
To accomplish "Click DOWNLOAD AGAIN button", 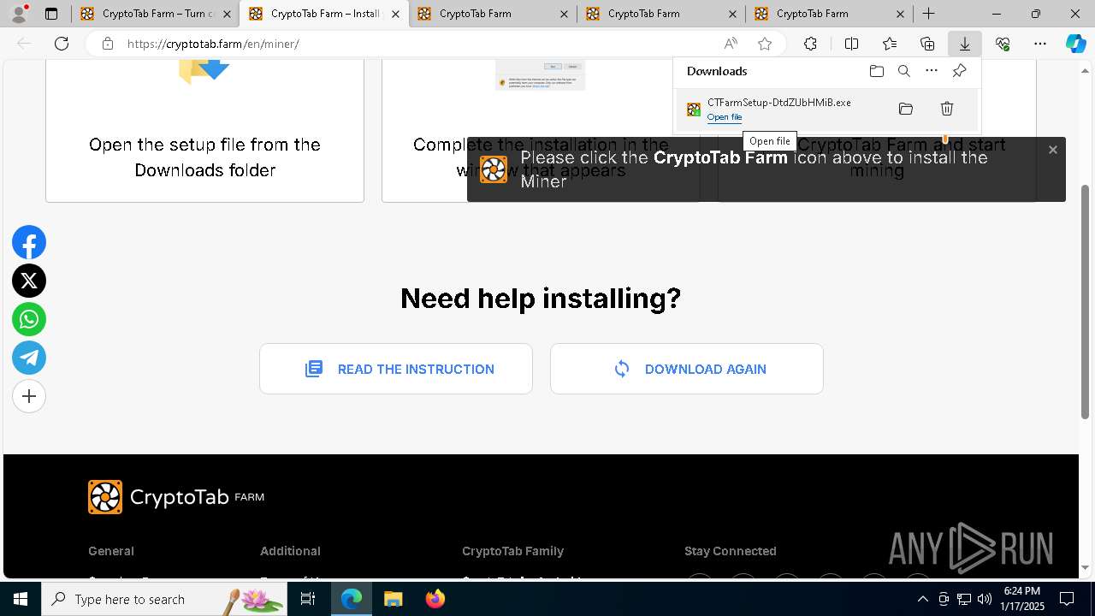I will [x=687, y=369].
